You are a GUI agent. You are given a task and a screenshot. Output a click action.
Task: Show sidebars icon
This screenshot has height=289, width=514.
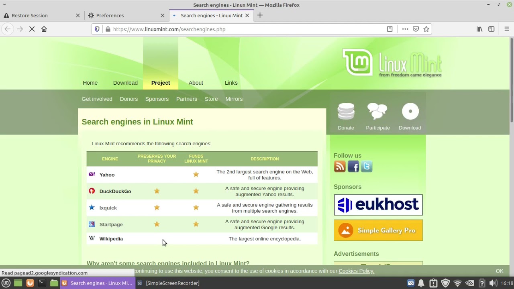point(492,29)
